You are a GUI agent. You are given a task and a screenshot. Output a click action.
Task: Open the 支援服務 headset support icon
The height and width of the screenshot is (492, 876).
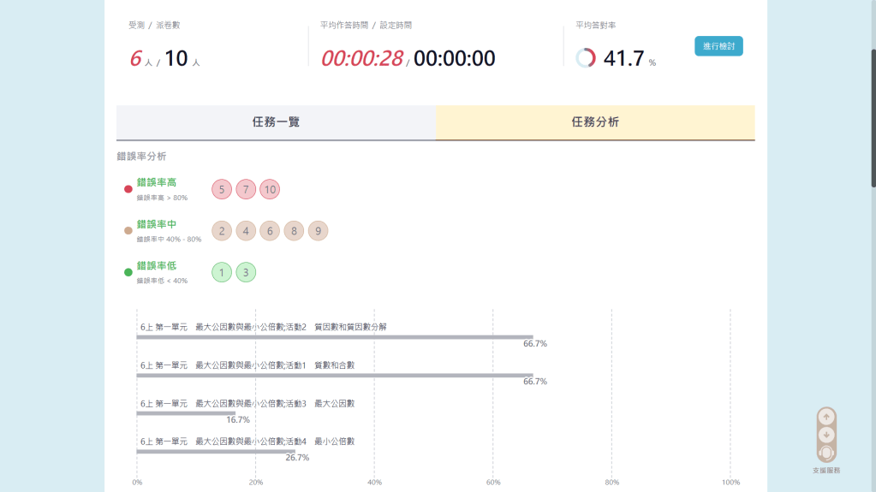[x=826, y=453]
